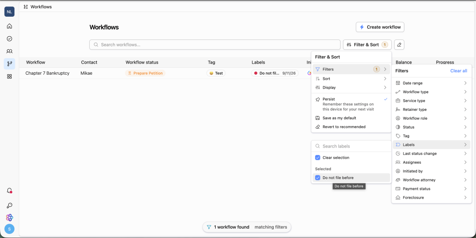The width and height of the screenshot is (476, 238).
Task: Click the Save as my default disk icon
Action: tap(317, 118)
